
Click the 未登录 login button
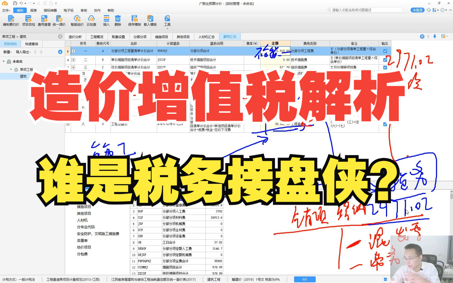[418, 10]
